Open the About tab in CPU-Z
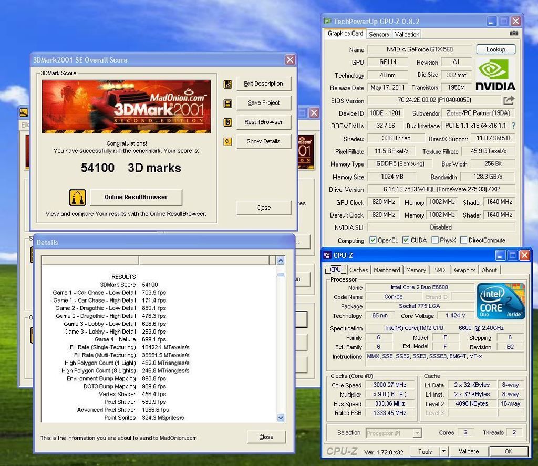The height and width of the screenshot is (466, 538). [x=489, y=270]
